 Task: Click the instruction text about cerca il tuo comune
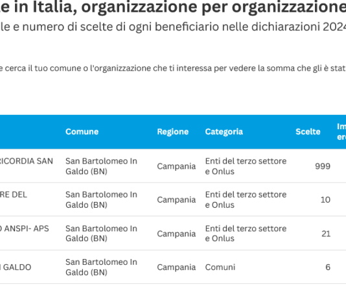[x=173, y=68]
